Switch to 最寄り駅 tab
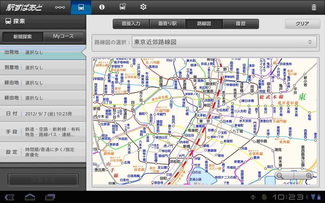This screenshot has width=325, height=203. point(167,24)
